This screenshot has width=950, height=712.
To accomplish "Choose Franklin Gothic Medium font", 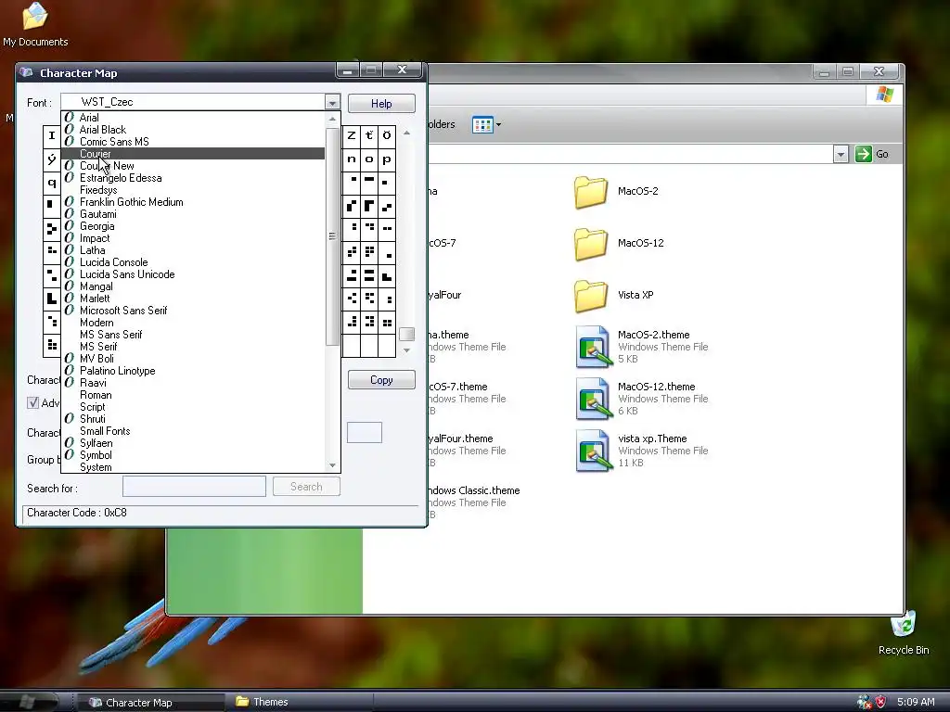I will click(193, 202).
